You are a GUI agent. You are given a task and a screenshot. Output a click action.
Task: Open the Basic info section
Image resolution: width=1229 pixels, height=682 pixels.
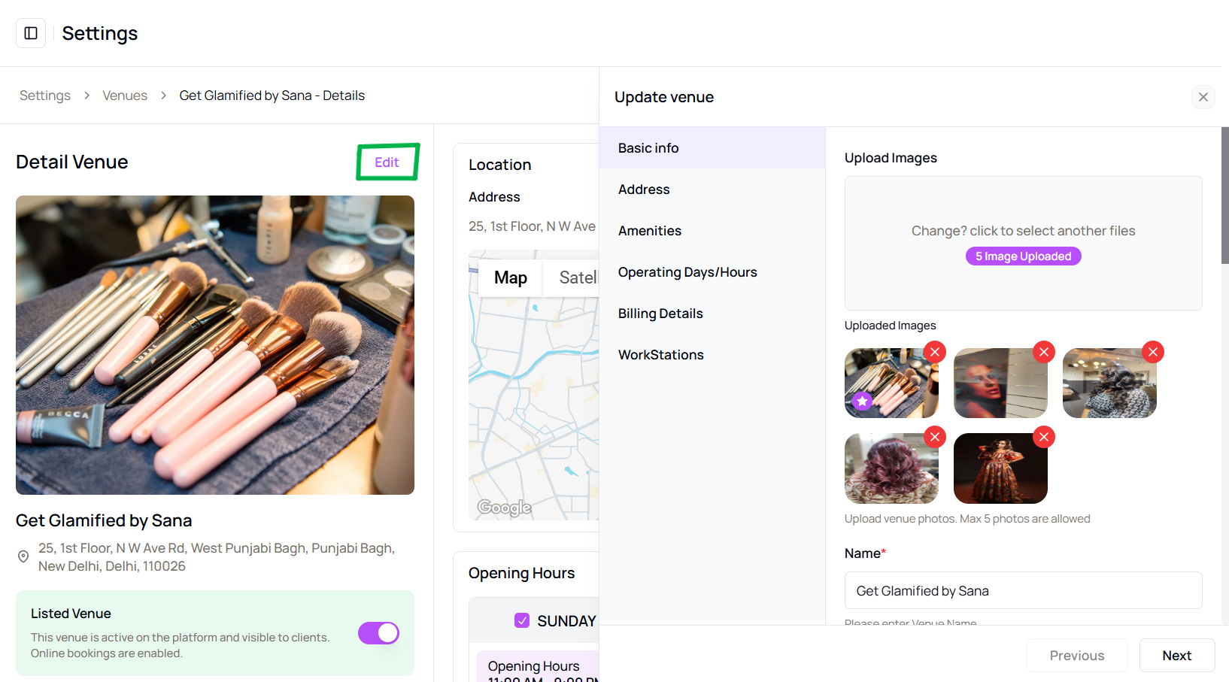click(x=712, y=148)
